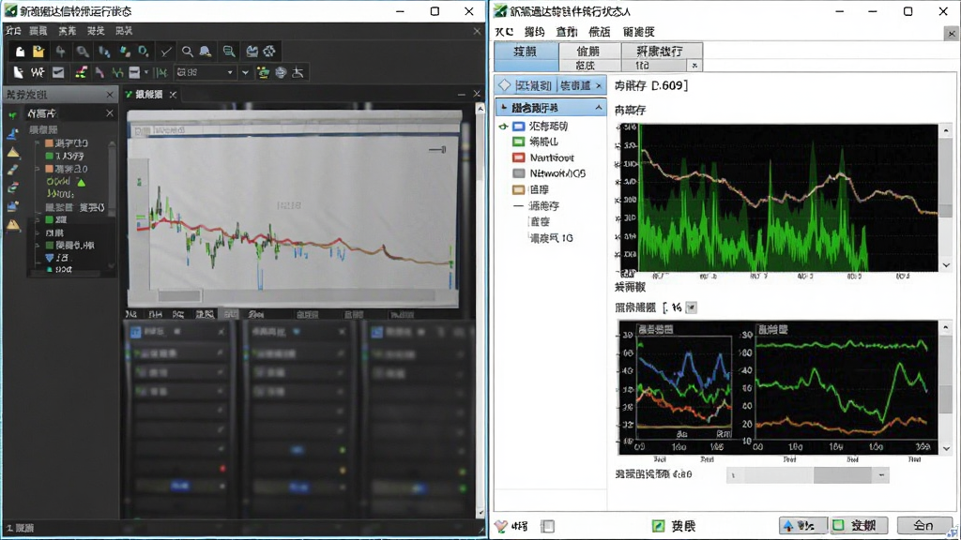Open the yellow folder icon in the dark toolbar
Viewport: 961px width, 540px height.
pos(38,52)
